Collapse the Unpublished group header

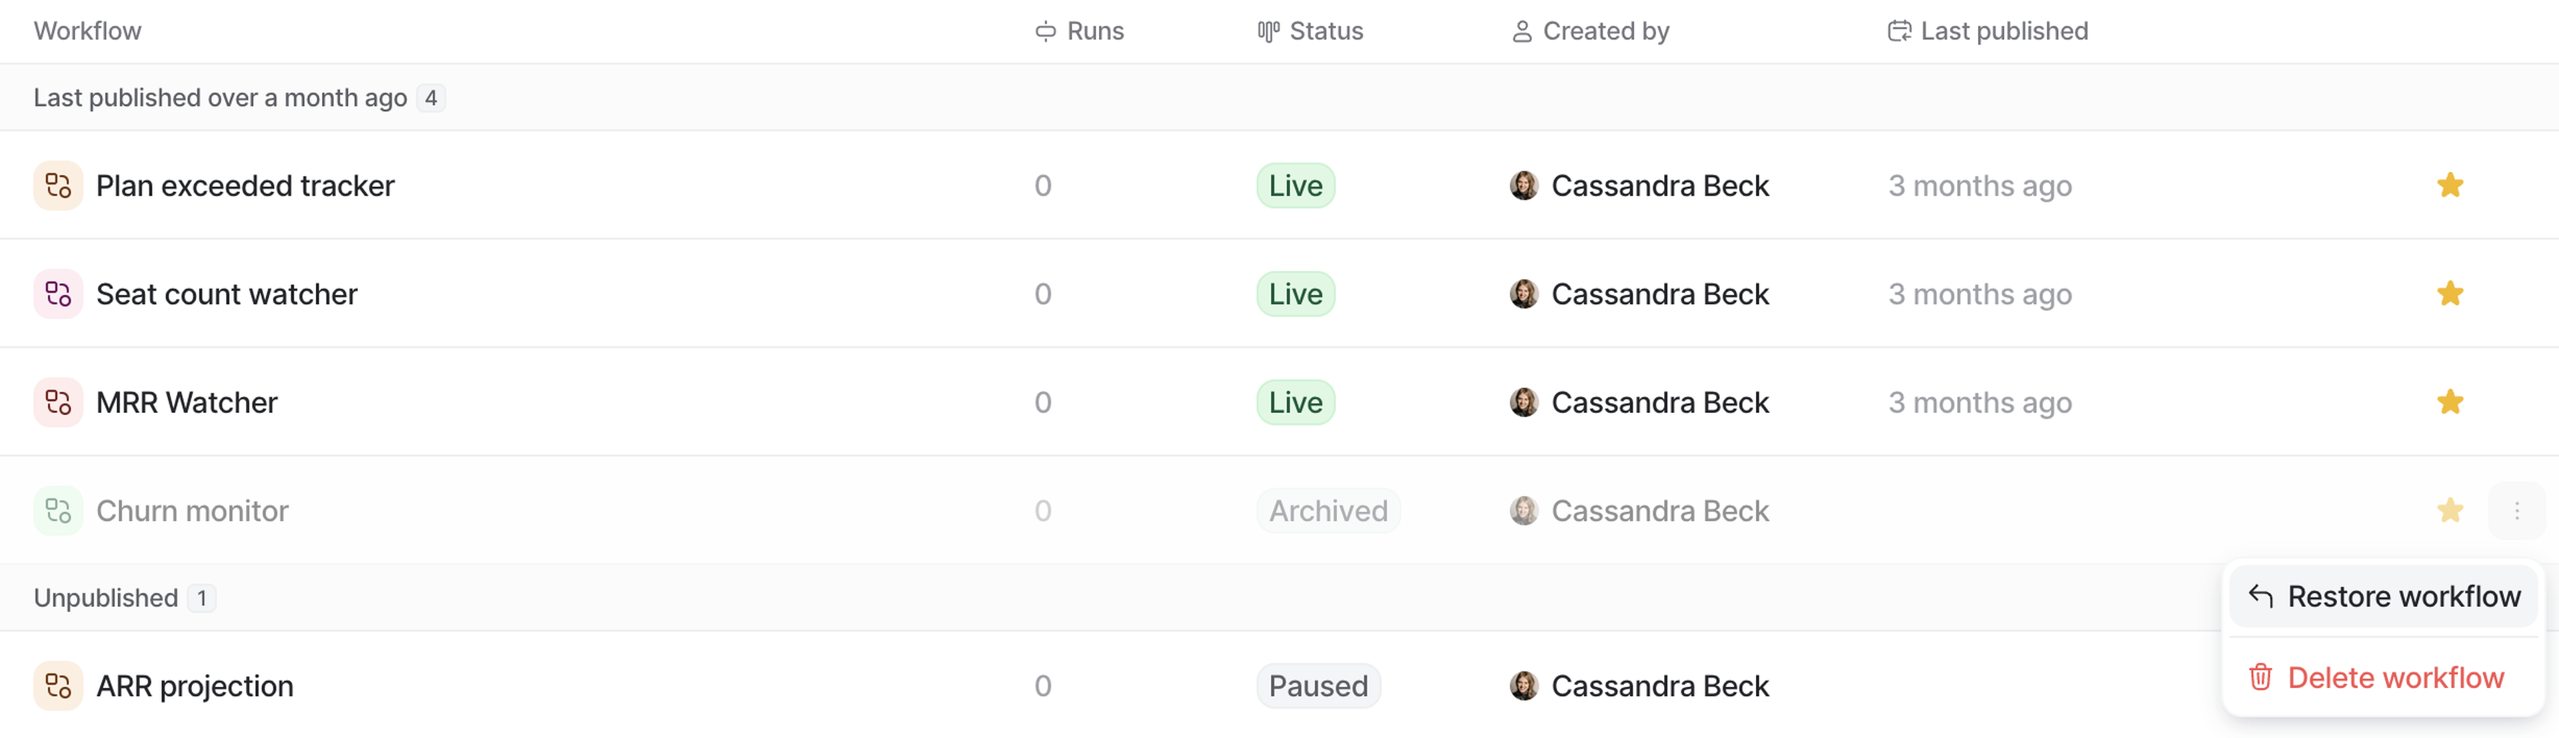pos(105,598)
